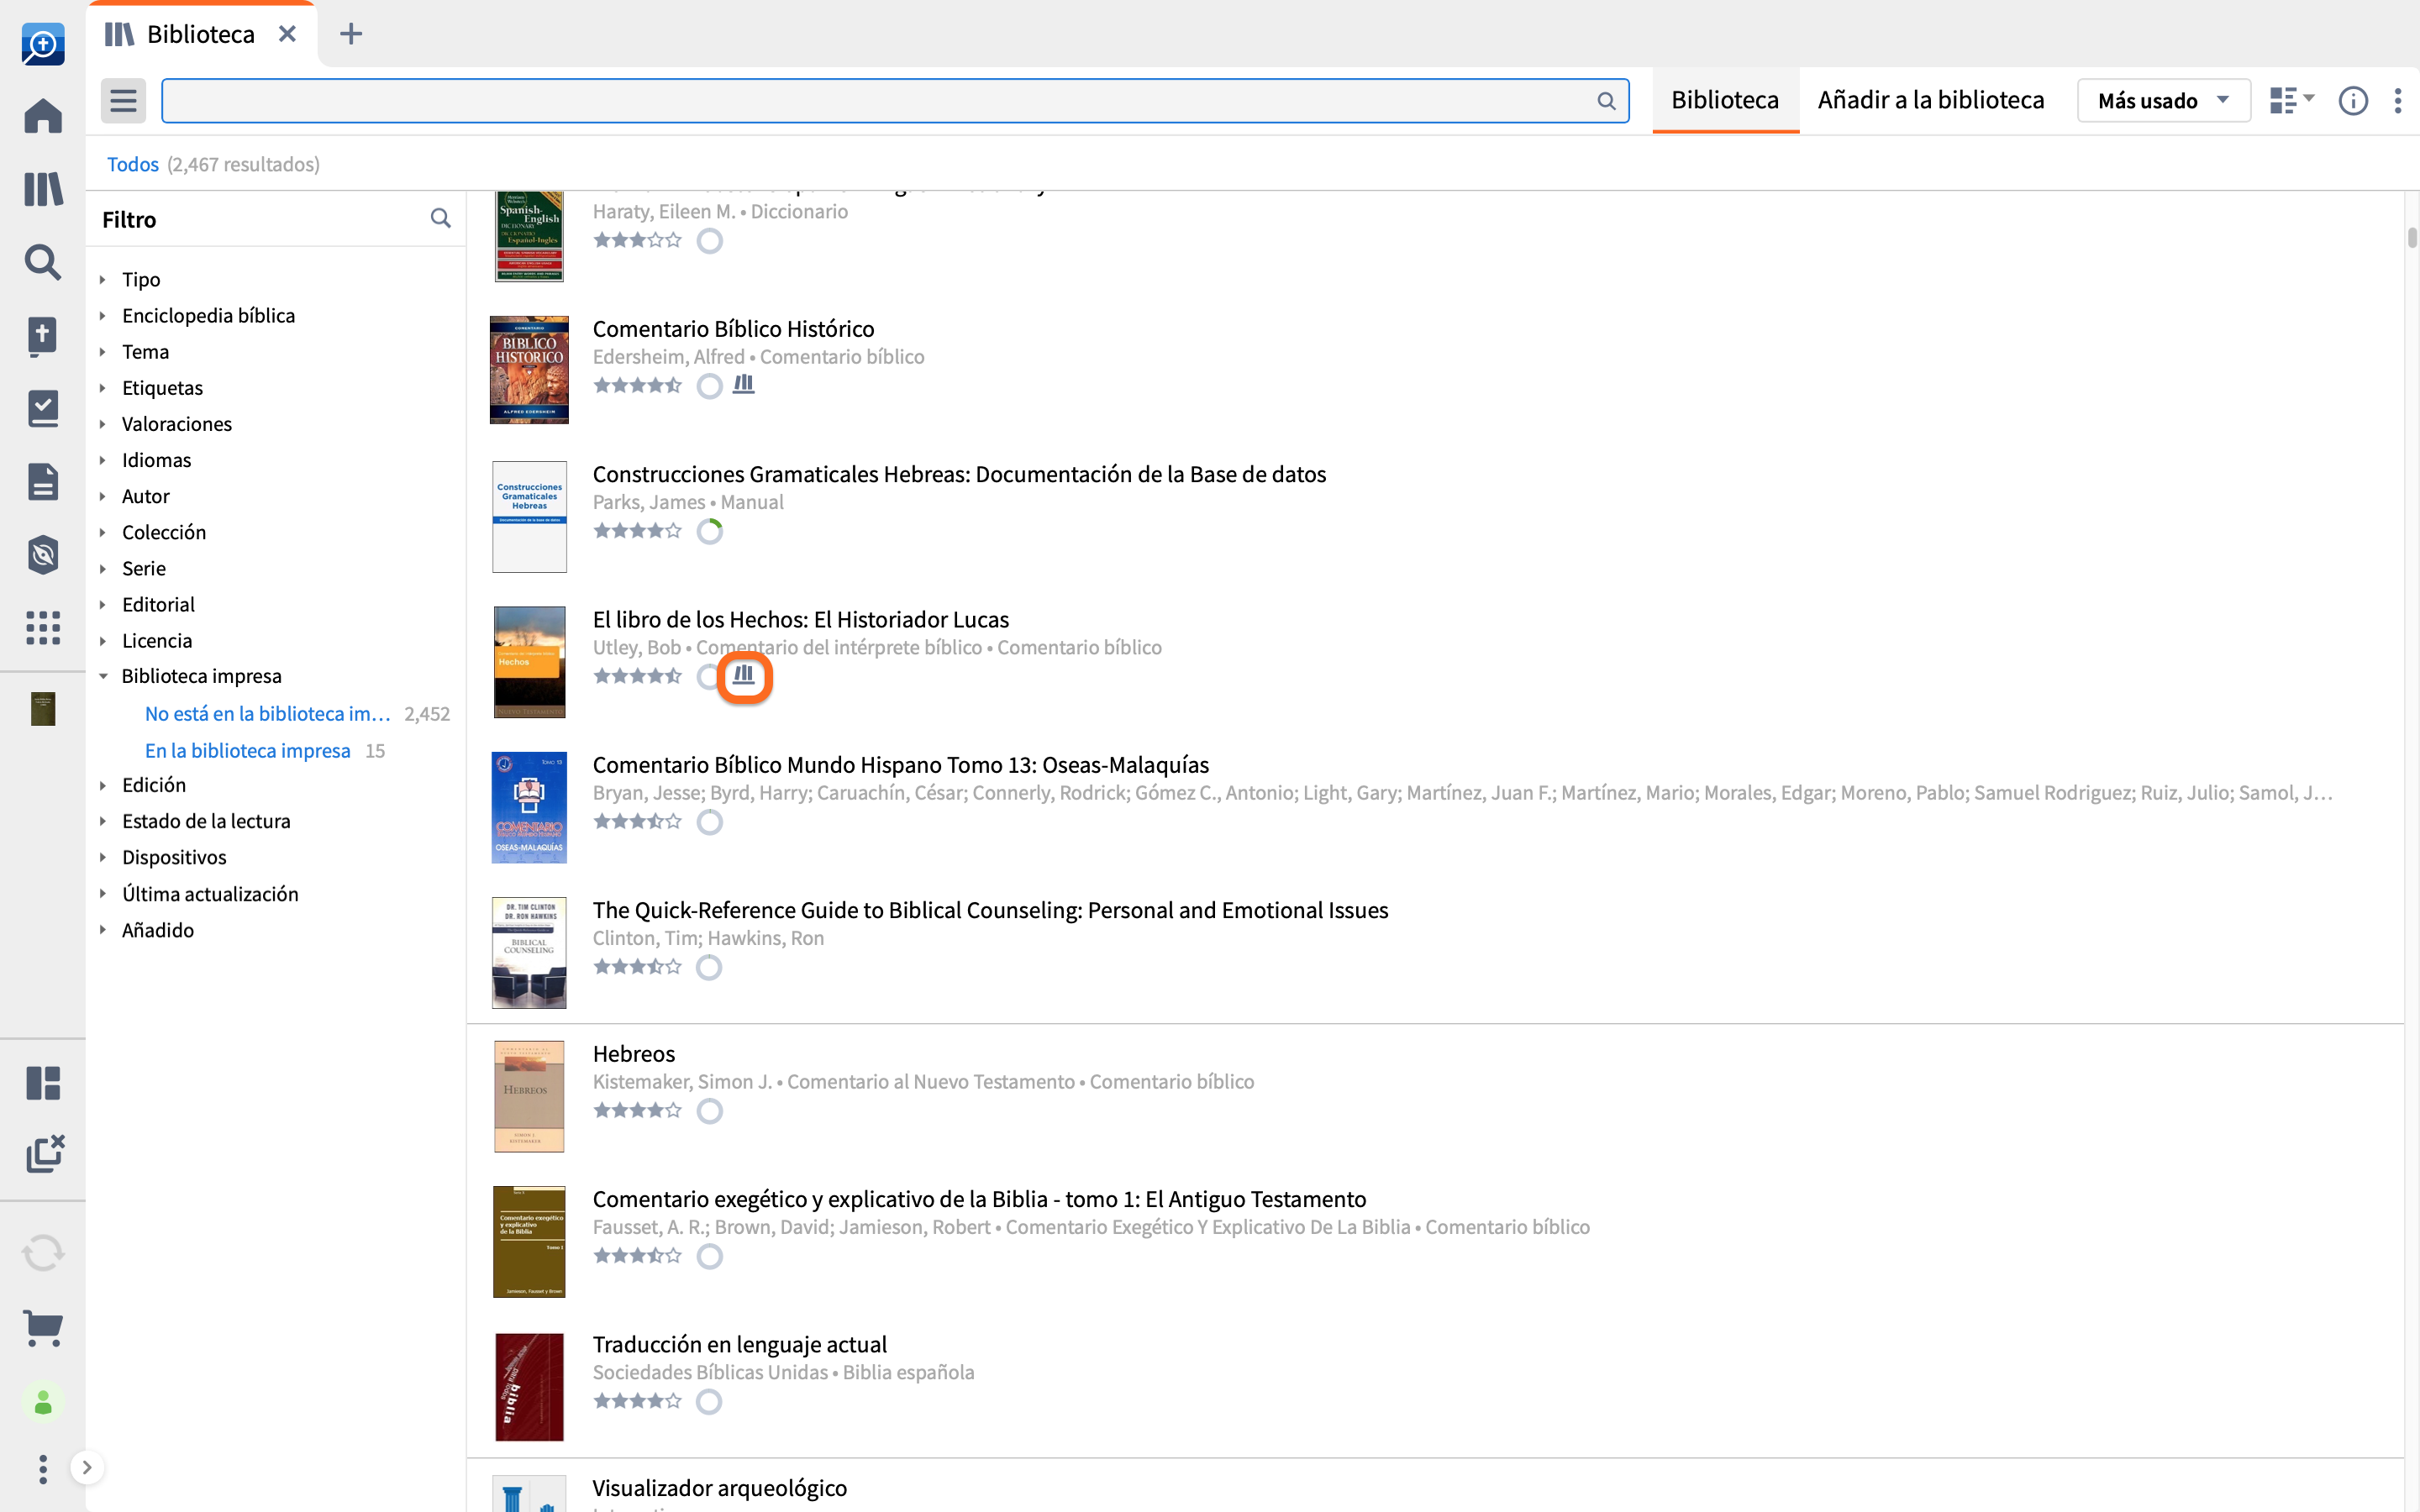Expand the Enciclopedia bíblica filter

pyautogui.click(x=103, y=316)
